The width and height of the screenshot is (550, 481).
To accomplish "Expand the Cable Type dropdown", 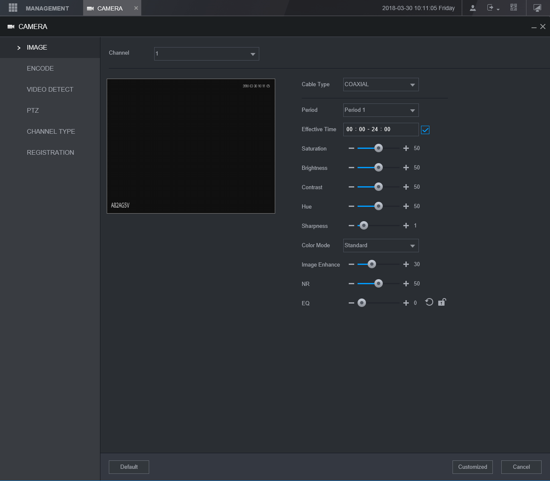I will click(381, 85).
